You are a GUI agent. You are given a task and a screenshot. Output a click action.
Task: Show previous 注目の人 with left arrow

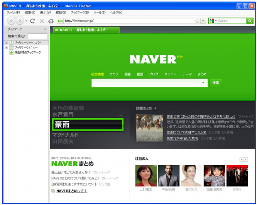[x=242, y=159]
